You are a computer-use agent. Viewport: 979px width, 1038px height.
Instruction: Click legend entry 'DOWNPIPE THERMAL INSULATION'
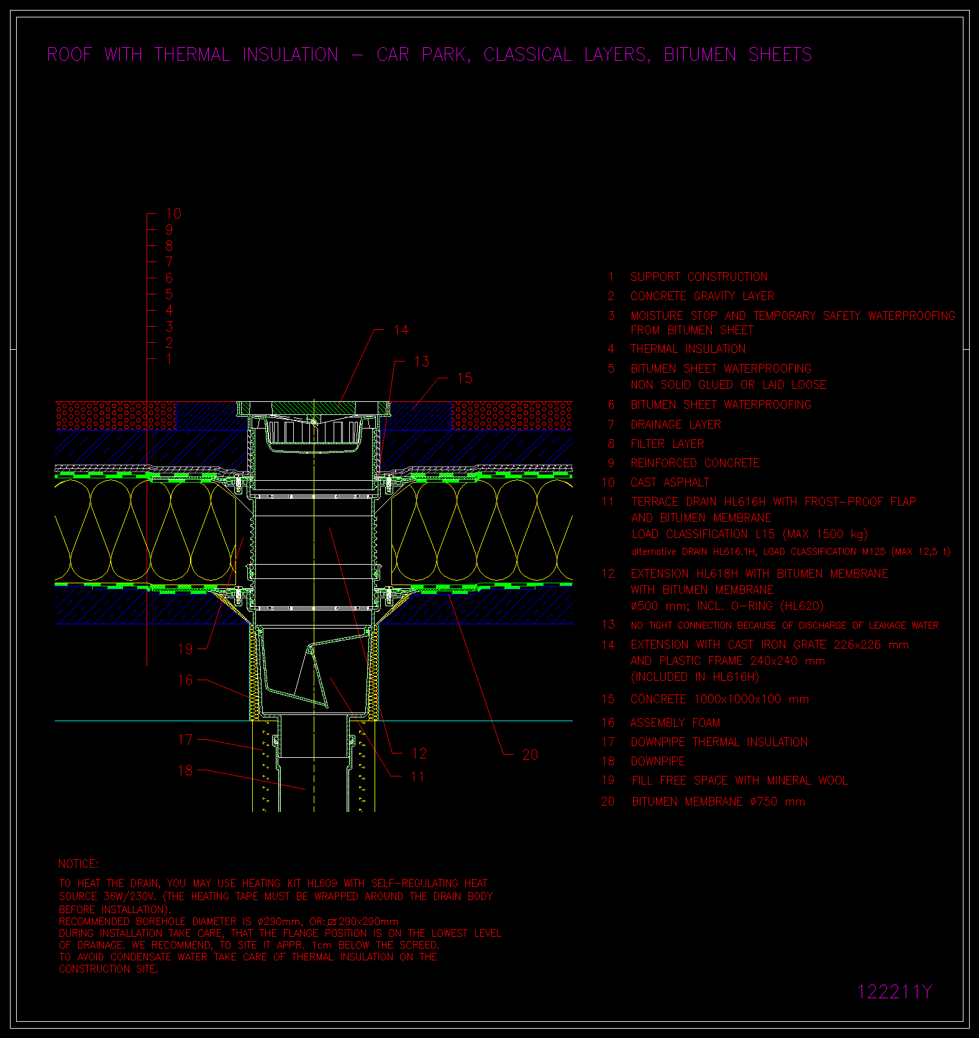coord(719,742)
